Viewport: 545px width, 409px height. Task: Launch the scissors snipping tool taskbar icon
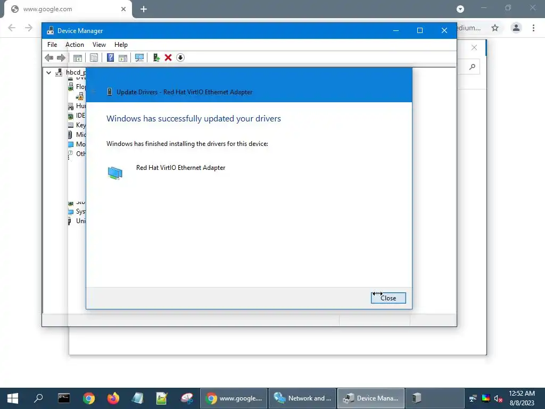(187, 398)
